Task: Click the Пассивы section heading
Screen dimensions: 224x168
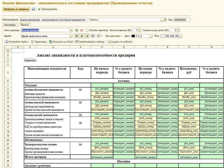Action: pyautogui.click(x=124, y=161)
